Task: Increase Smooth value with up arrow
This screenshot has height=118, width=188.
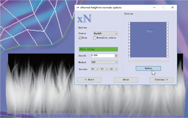Action: pos(116,55)
